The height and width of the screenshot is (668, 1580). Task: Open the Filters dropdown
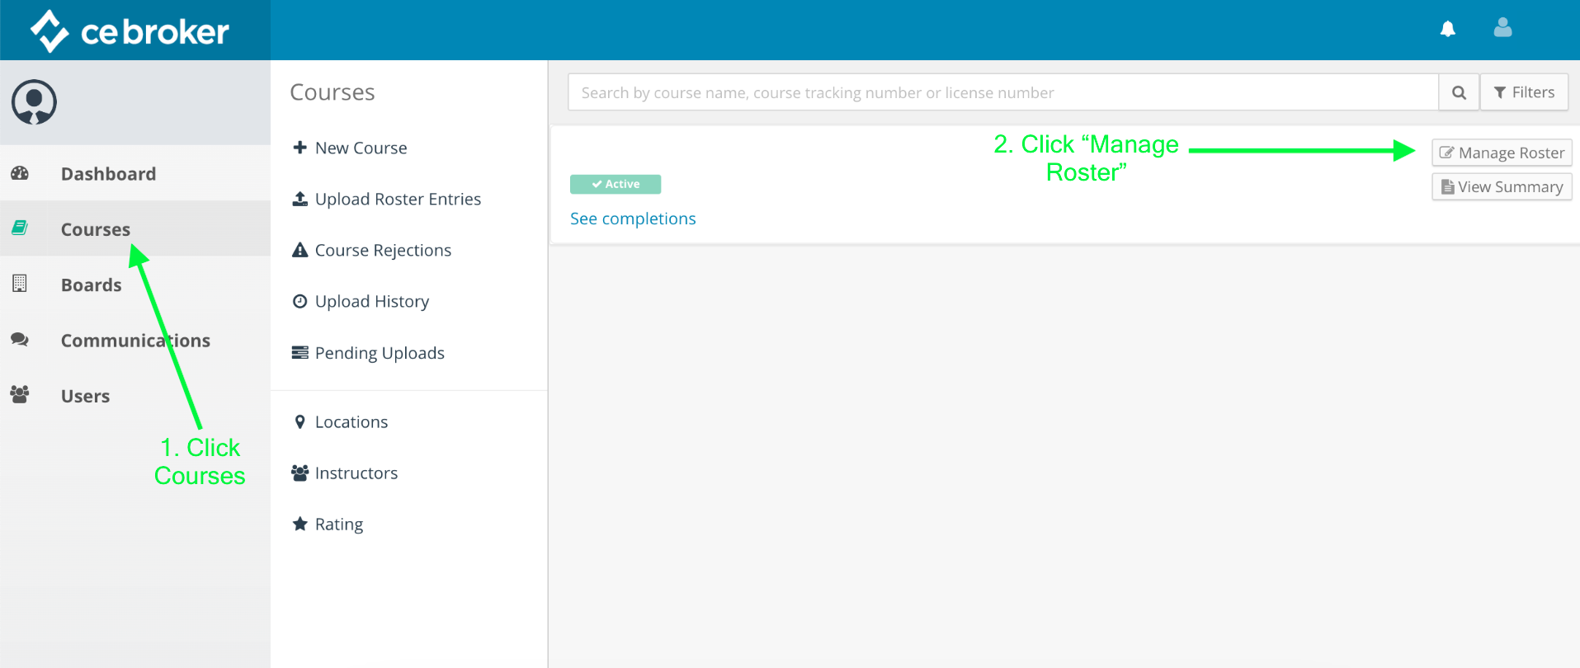click(1524, 92)
